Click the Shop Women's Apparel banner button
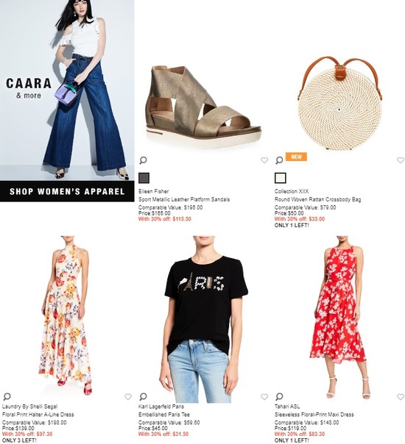This screenshot has height=444, width=405. point(67,191)
